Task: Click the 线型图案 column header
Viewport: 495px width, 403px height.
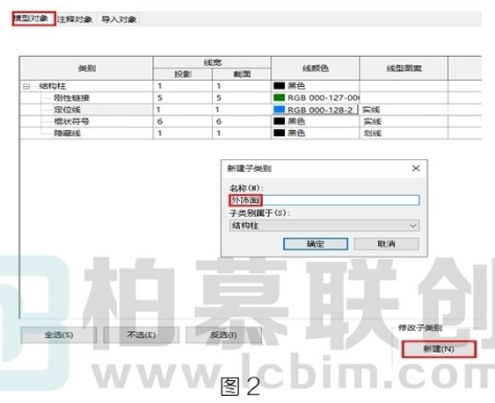Action: pyautogui.click(x=404, y=68)
